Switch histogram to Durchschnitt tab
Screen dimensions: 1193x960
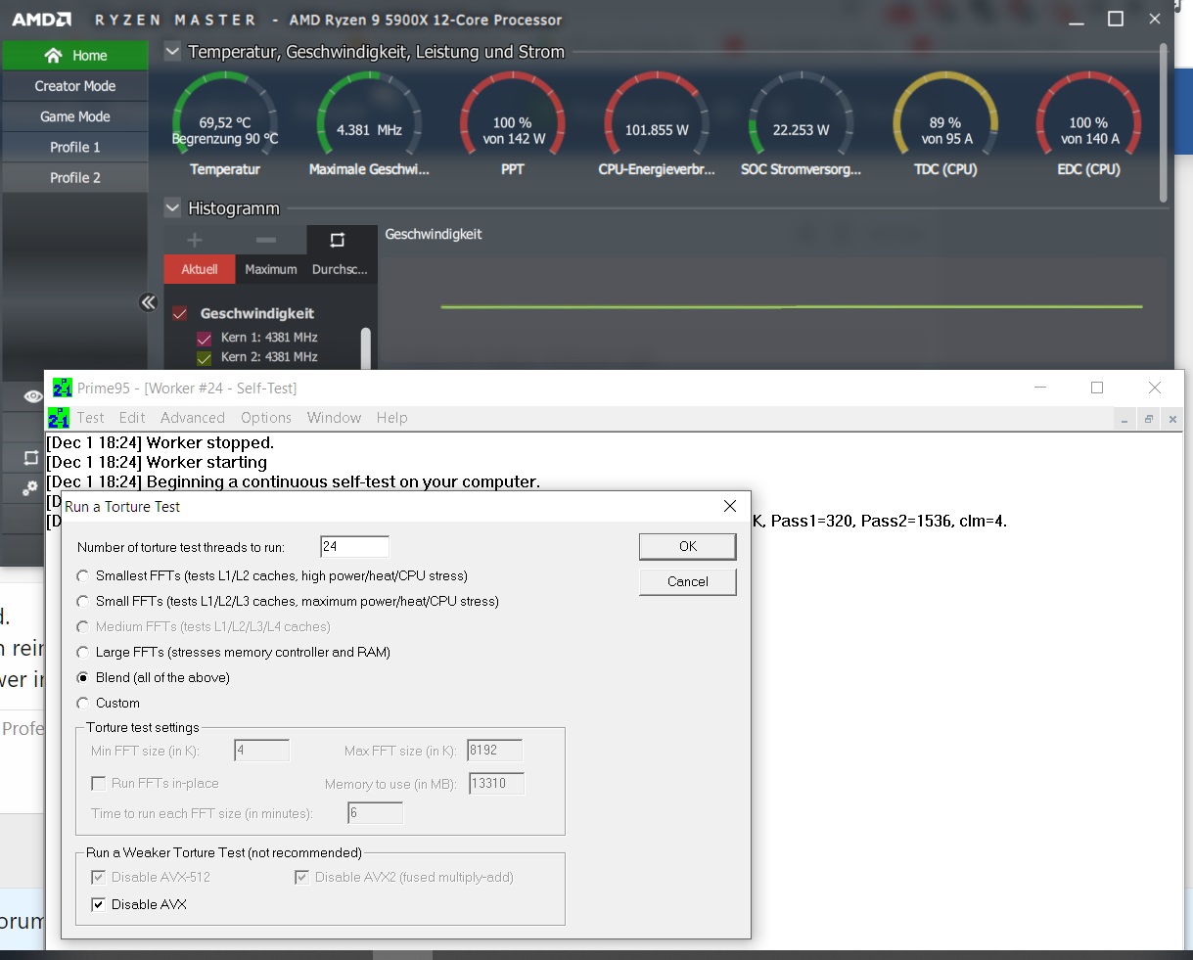click(x=341, y=269)
